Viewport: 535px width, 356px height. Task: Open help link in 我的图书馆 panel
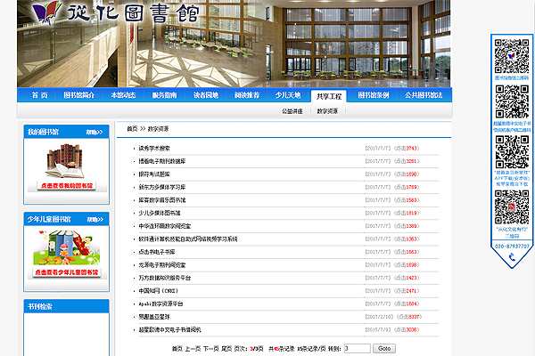93,132
